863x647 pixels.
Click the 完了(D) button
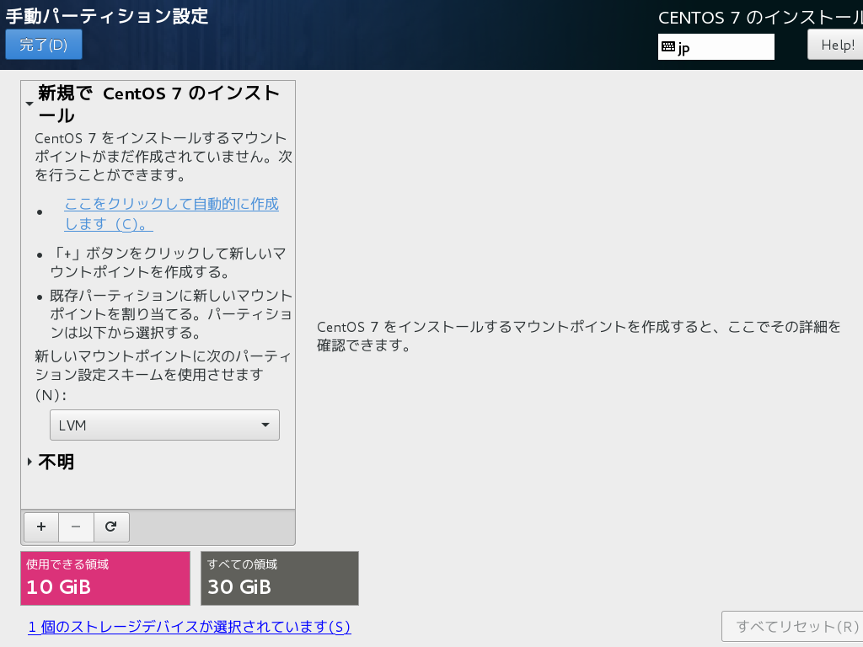pyautogui.click(x=44, y=45)
